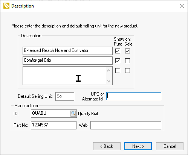Screen dimensions: 188x155
Task: Uncheck Purc for Comfortgel Grip line
Action: tap(118, 61)
